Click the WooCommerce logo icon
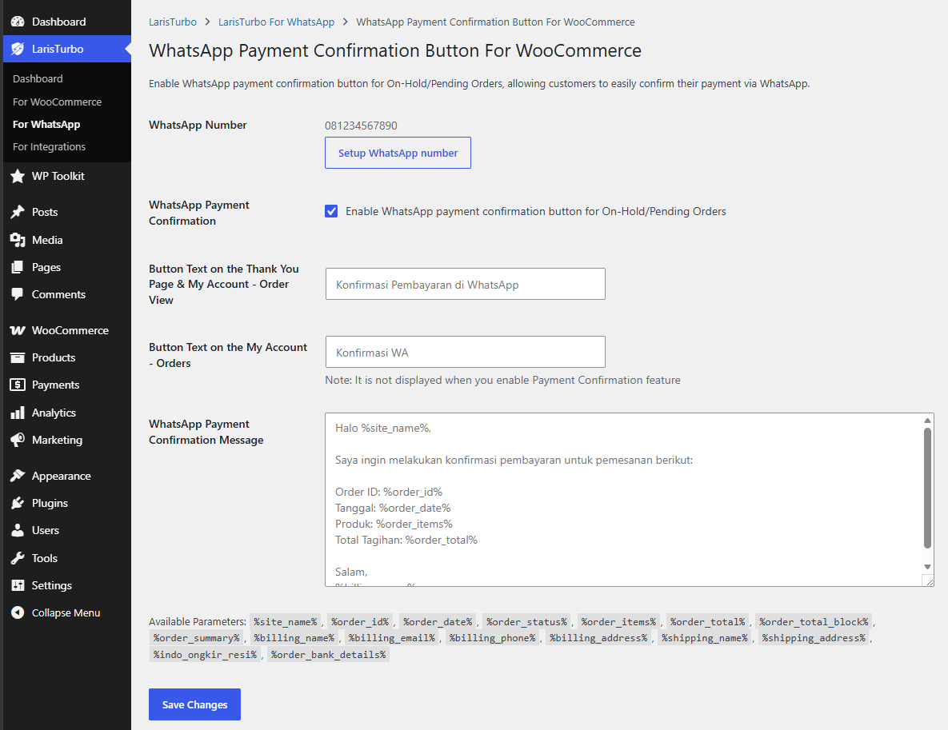Screen dimensions: 948x730 coord(18,330)
